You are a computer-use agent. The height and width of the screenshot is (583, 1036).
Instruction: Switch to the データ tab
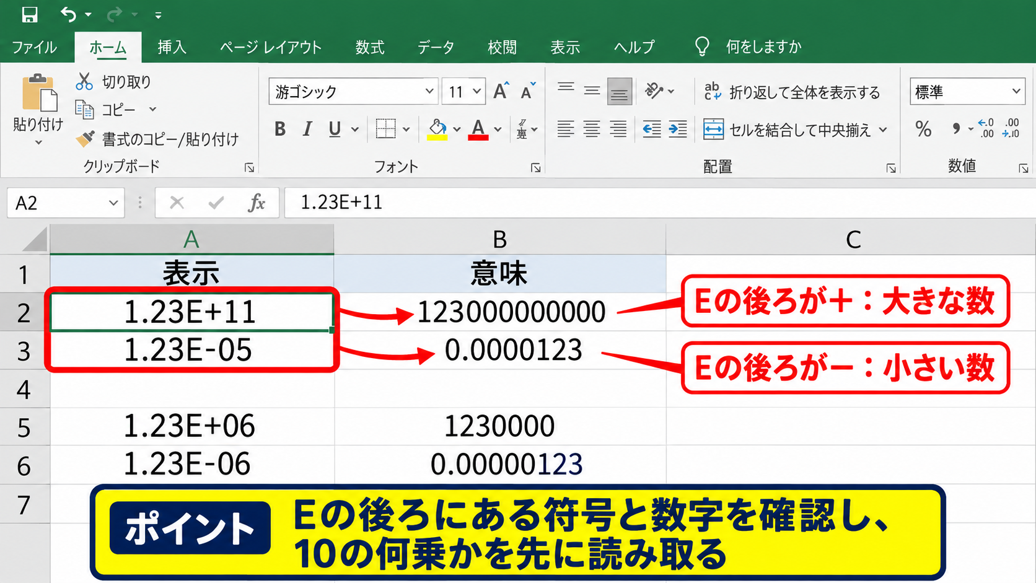coord(436,47)
